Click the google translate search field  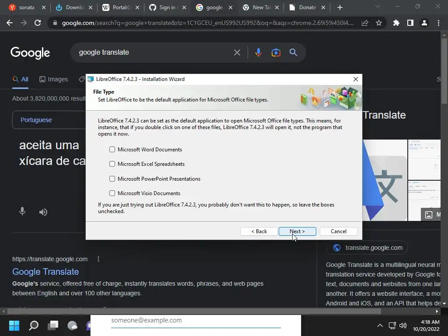(x=154, y=52)
